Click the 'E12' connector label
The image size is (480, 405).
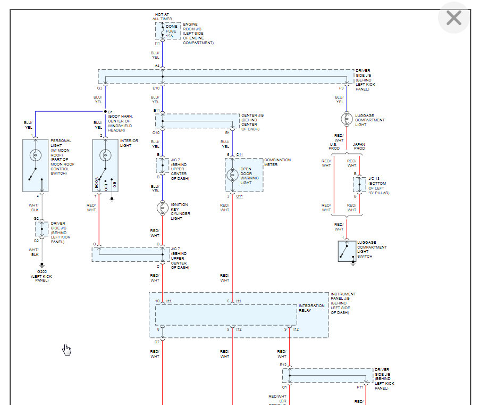283,365
